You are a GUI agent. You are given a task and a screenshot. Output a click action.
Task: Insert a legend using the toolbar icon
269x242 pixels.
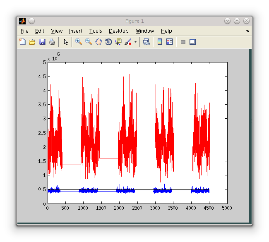[169, 42]
